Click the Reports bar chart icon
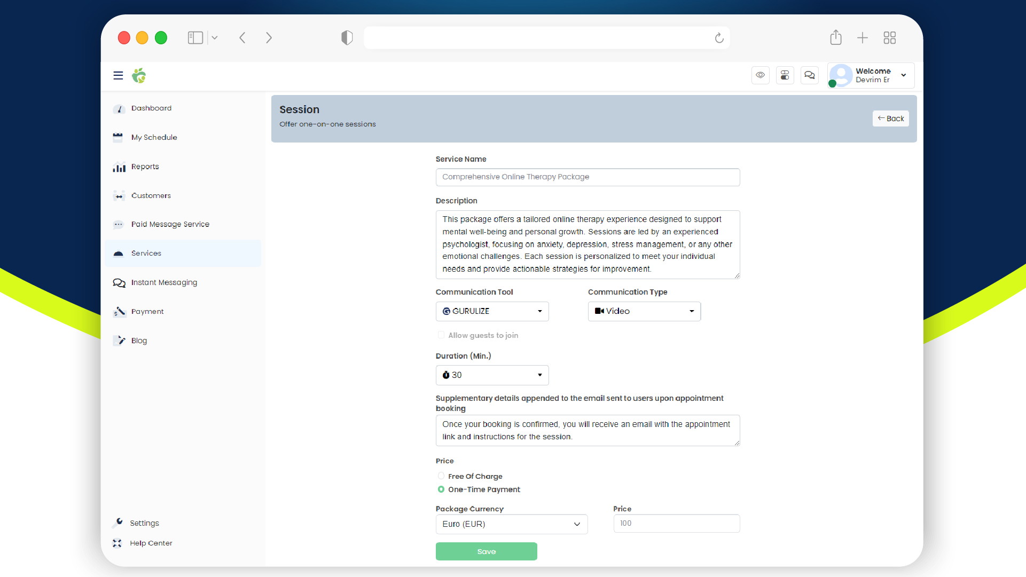The image size is (1026, 577). coord(119,166)
